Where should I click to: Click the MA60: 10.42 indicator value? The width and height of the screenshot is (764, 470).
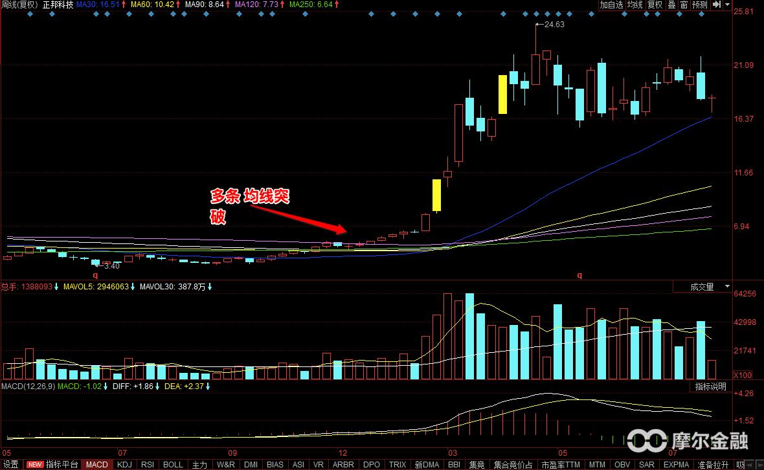tap(153, 5)
